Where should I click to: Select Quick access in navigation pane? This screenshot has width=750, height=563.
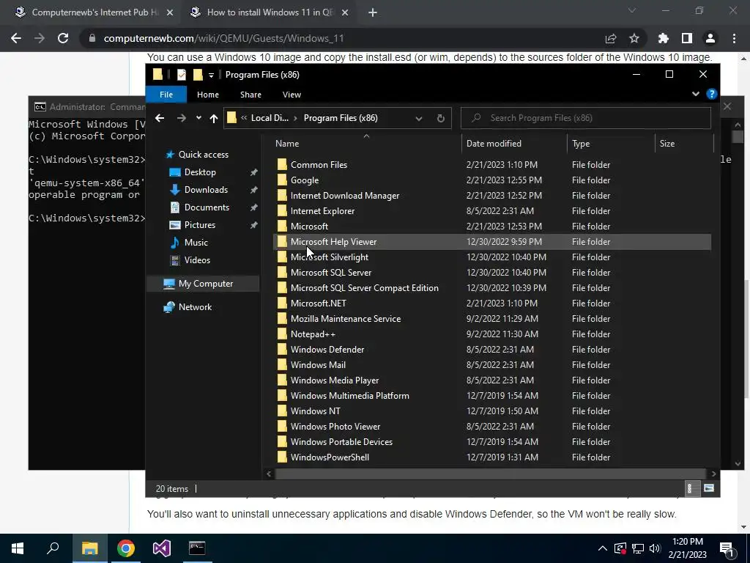[x=204, y=155]
